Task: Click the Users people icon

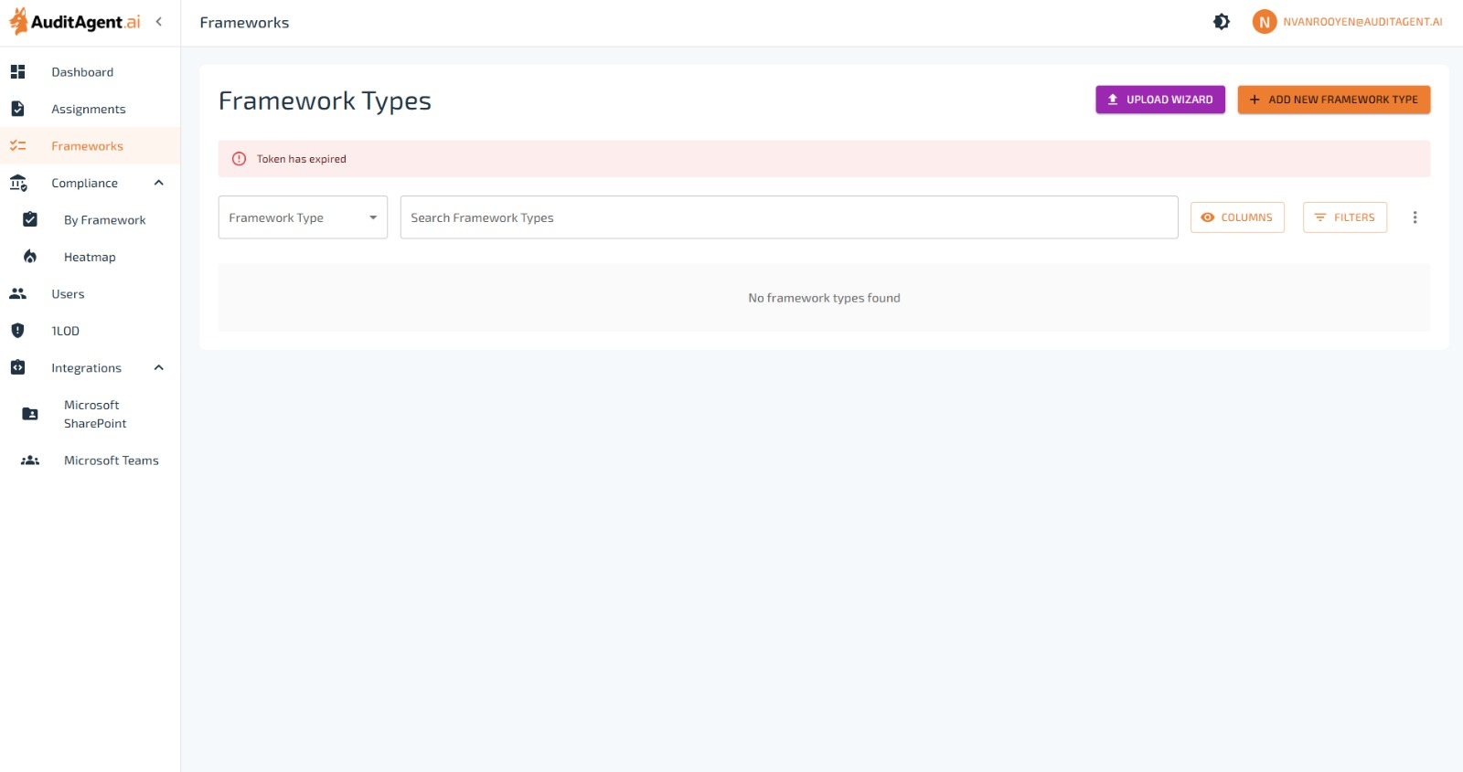Action: [18, 294]
